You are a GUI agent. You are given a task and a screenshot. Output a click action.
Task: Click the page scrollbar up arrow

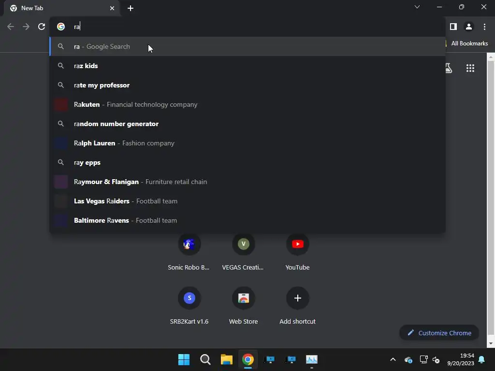pos(491,57)
